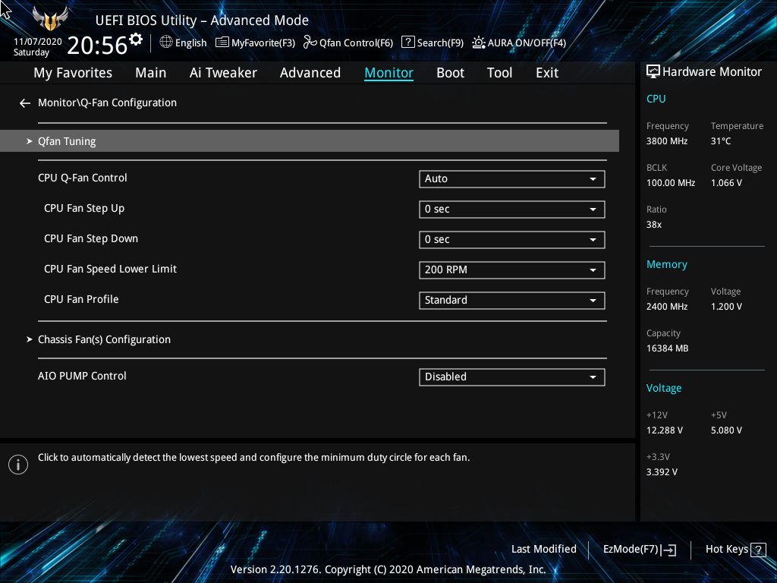777x583 pixels.
Task: Click the 1.066 V core voltage value
Action: click(726, 183)
